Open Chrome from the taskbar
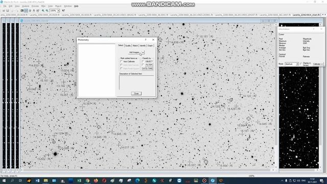This screenshot has width=327, height=184. [87, 180]
